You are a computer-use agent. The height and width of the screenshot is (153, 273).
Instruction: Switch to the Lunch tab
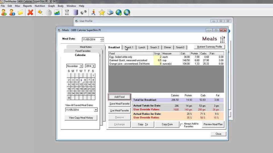coord(142,47)
